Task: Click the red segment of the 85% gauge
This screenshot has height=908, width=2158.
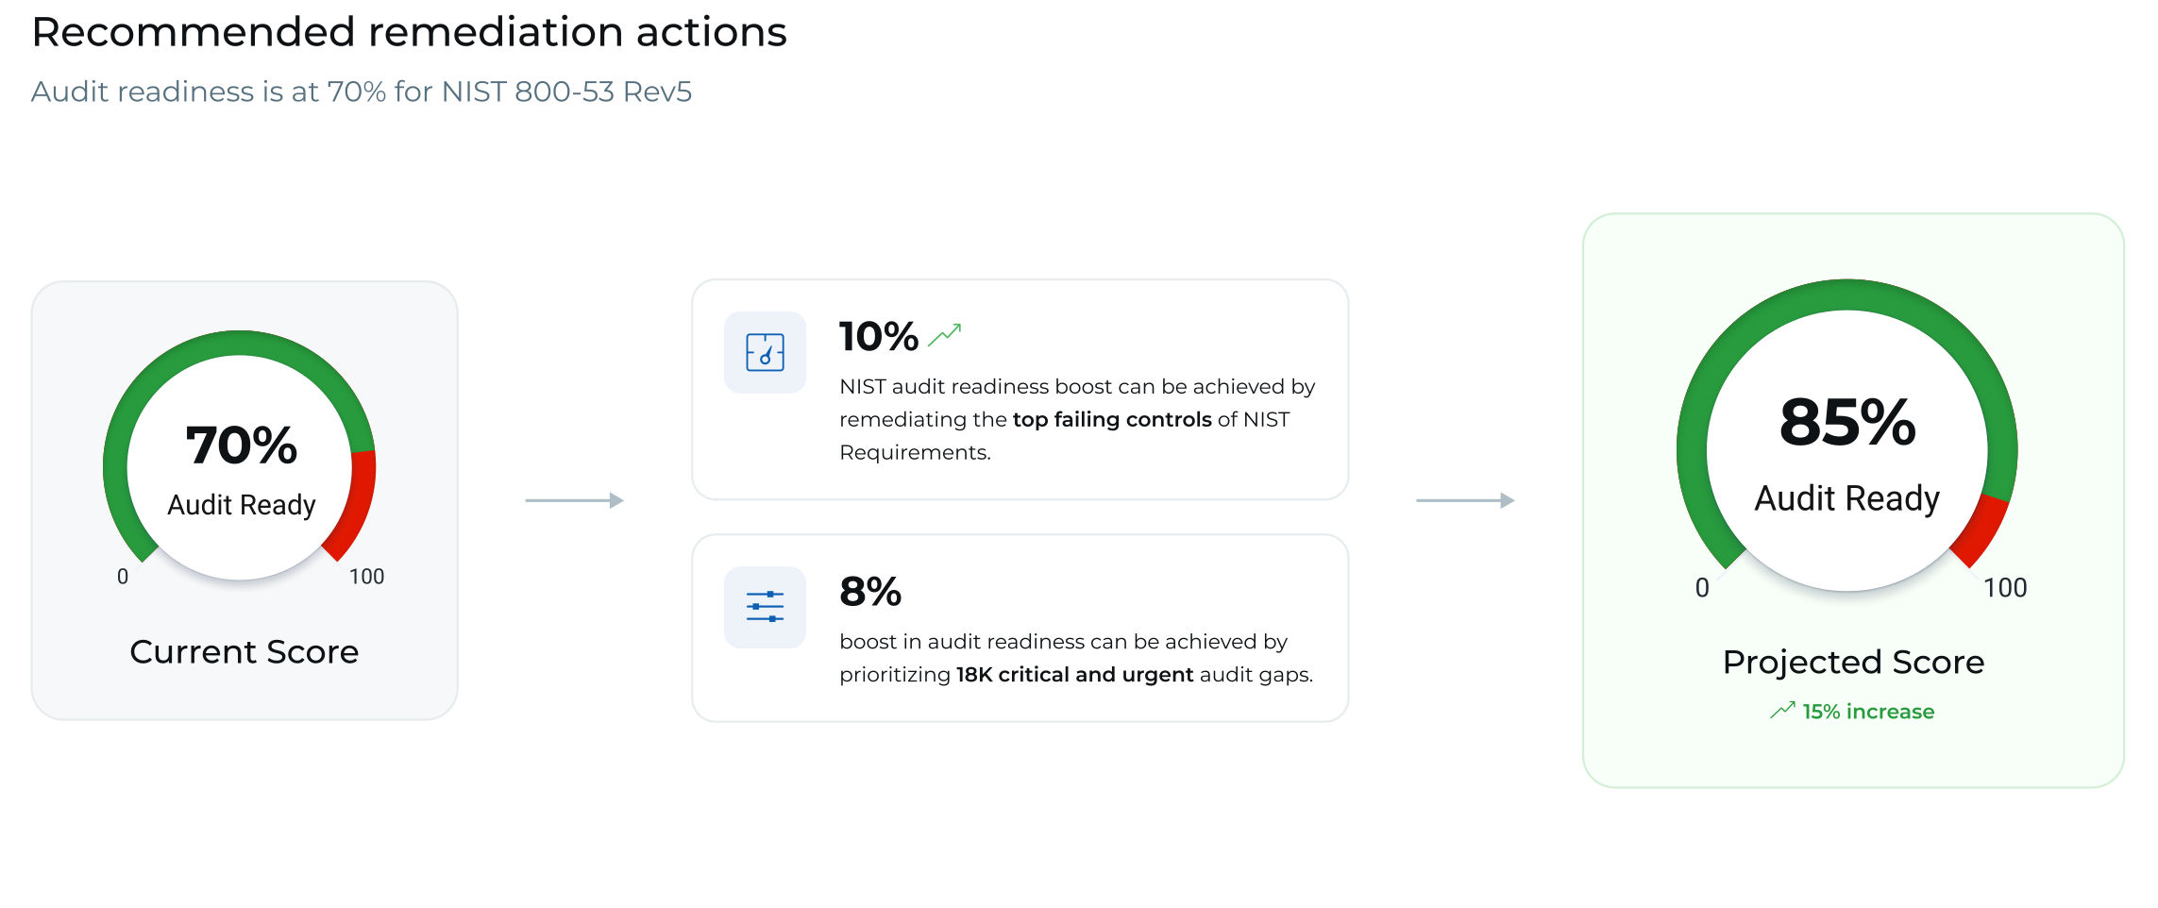Action: point(1982,530)
